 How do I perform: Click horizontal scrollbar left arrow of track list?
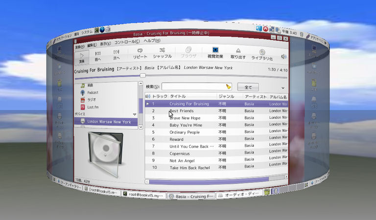point(147,182)
